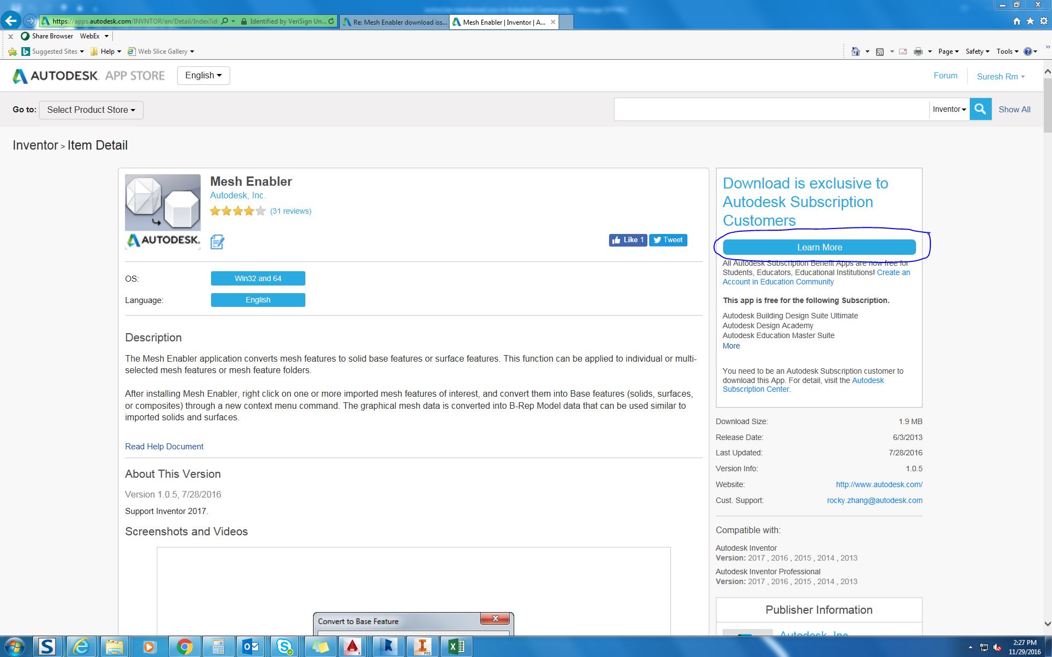
Task: Open Suggested Sites favorites item
Action: (x=53, y=52)
